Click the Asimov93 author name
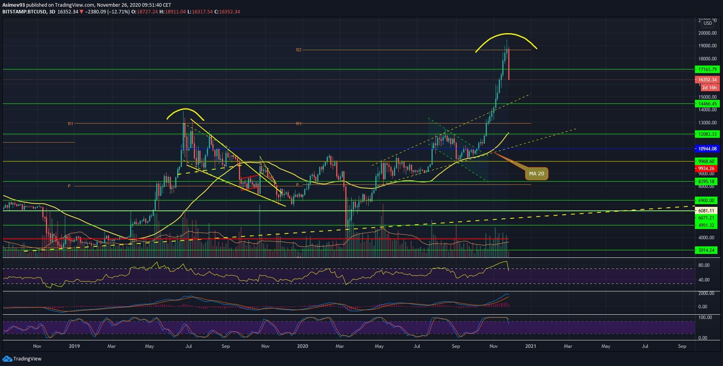 click(x=14, y=5)
